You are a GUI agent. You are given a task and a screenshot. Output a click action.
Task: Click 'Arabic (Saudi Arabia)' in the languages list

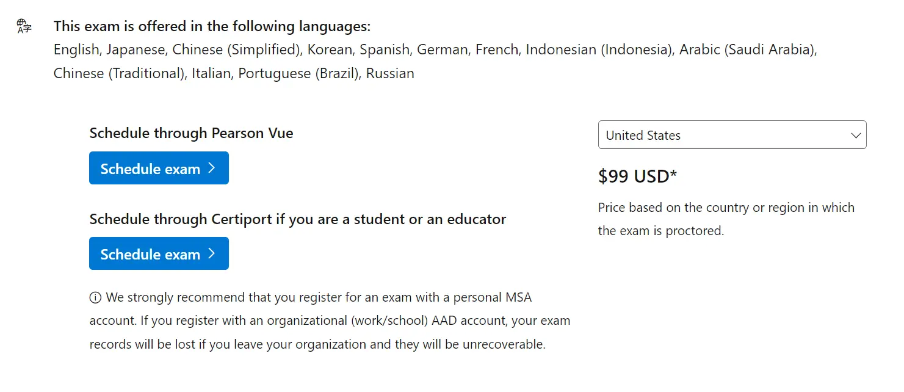point(748,49)
